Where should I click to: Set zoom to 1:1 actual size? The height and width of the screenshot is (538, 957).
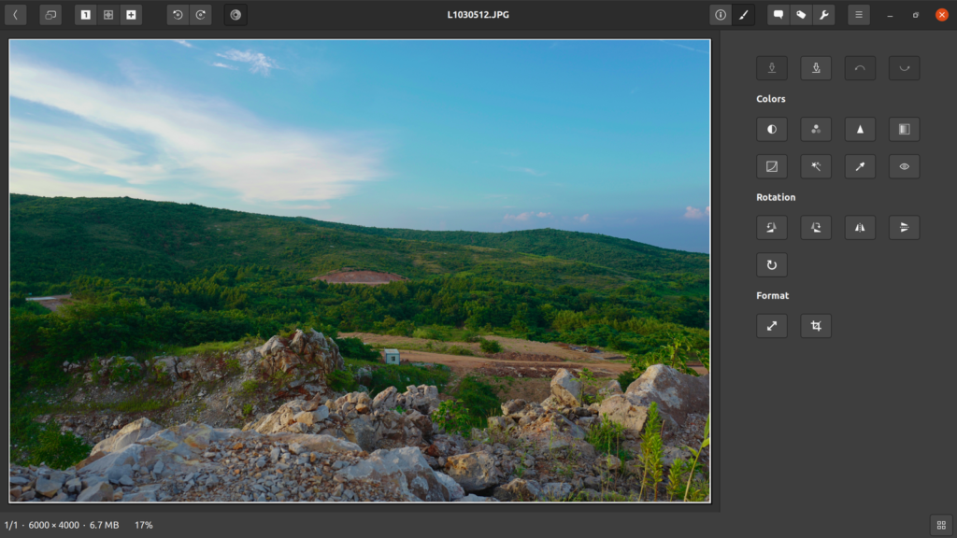[86, 15]
